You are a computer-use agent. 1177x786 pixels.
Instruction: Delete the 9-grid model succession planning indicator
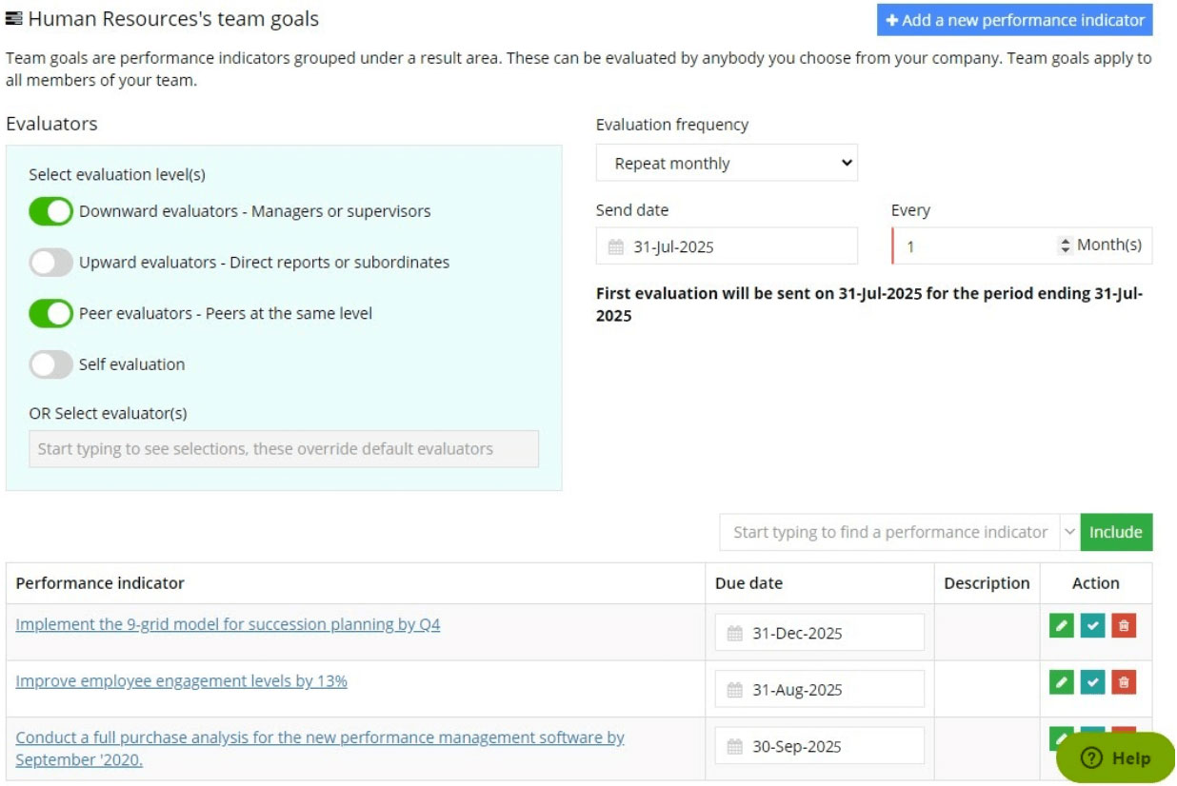click(1124, 625)
